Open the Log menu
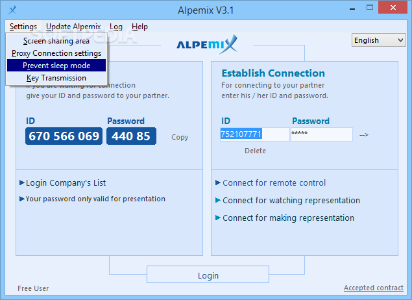 click(x=116, y=27)
